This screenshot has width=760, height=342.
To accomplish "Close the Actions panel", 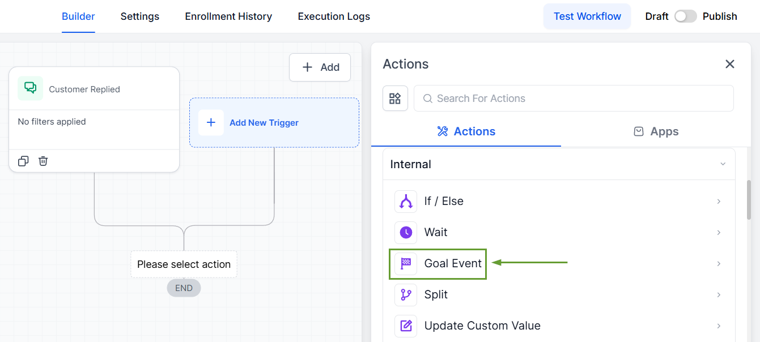I will tap(730, 64).
